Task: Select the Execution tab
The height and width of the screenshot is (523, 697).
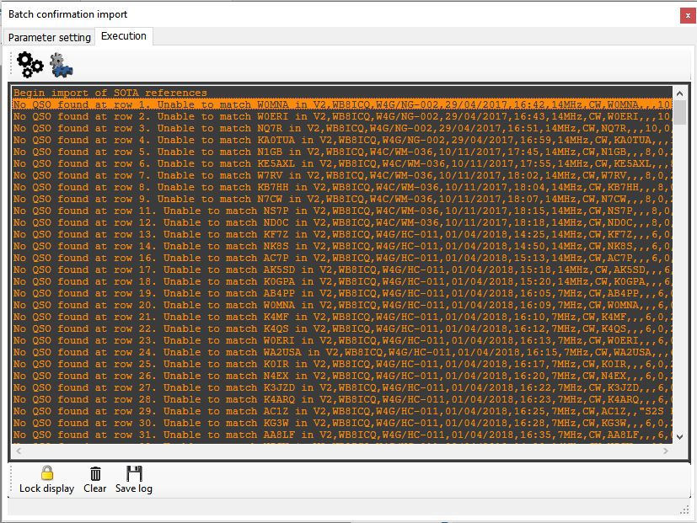Action: click(124, 36)
